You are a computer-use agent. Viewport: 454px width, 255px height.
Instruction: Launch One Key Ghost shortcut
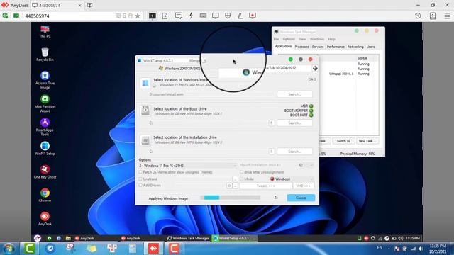45,172
